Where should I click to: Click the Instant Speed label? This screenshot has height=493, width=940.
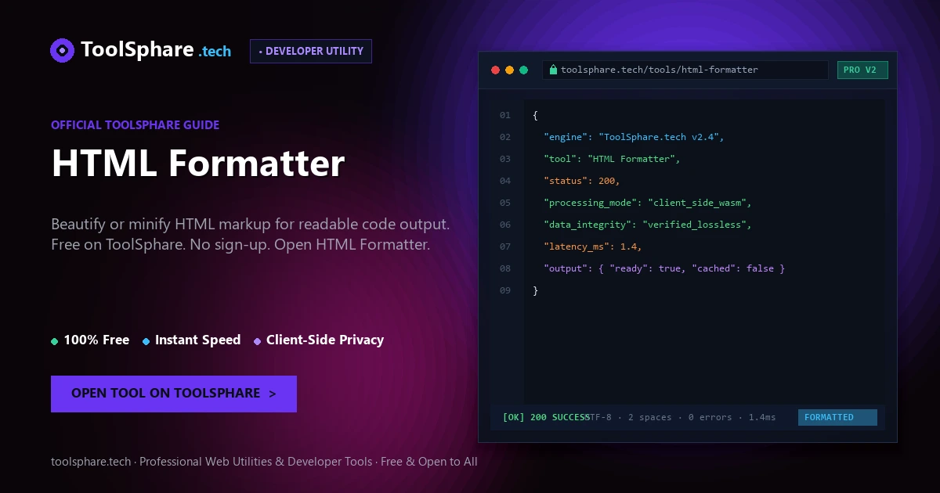coord(197,340)
